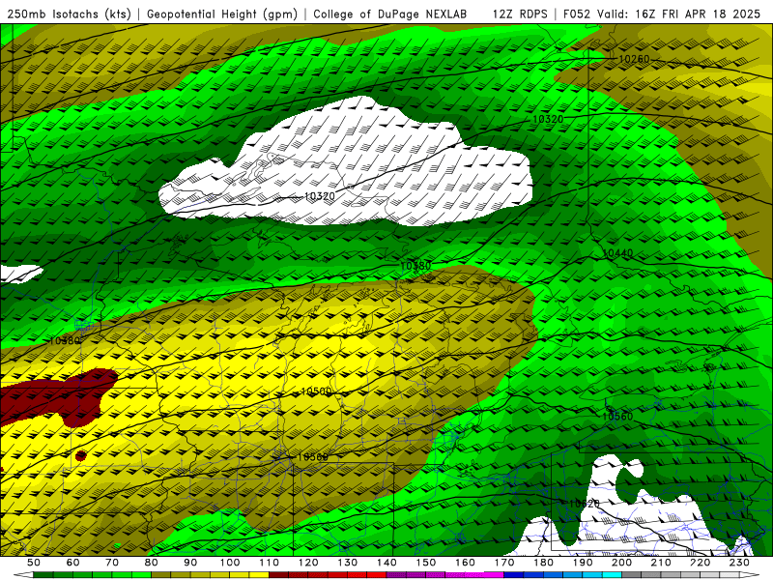Image resolution: width=773 pixels, height=580 pixels.
Task: Select the 10380 label near the left edge
Action: coord(65,341)
